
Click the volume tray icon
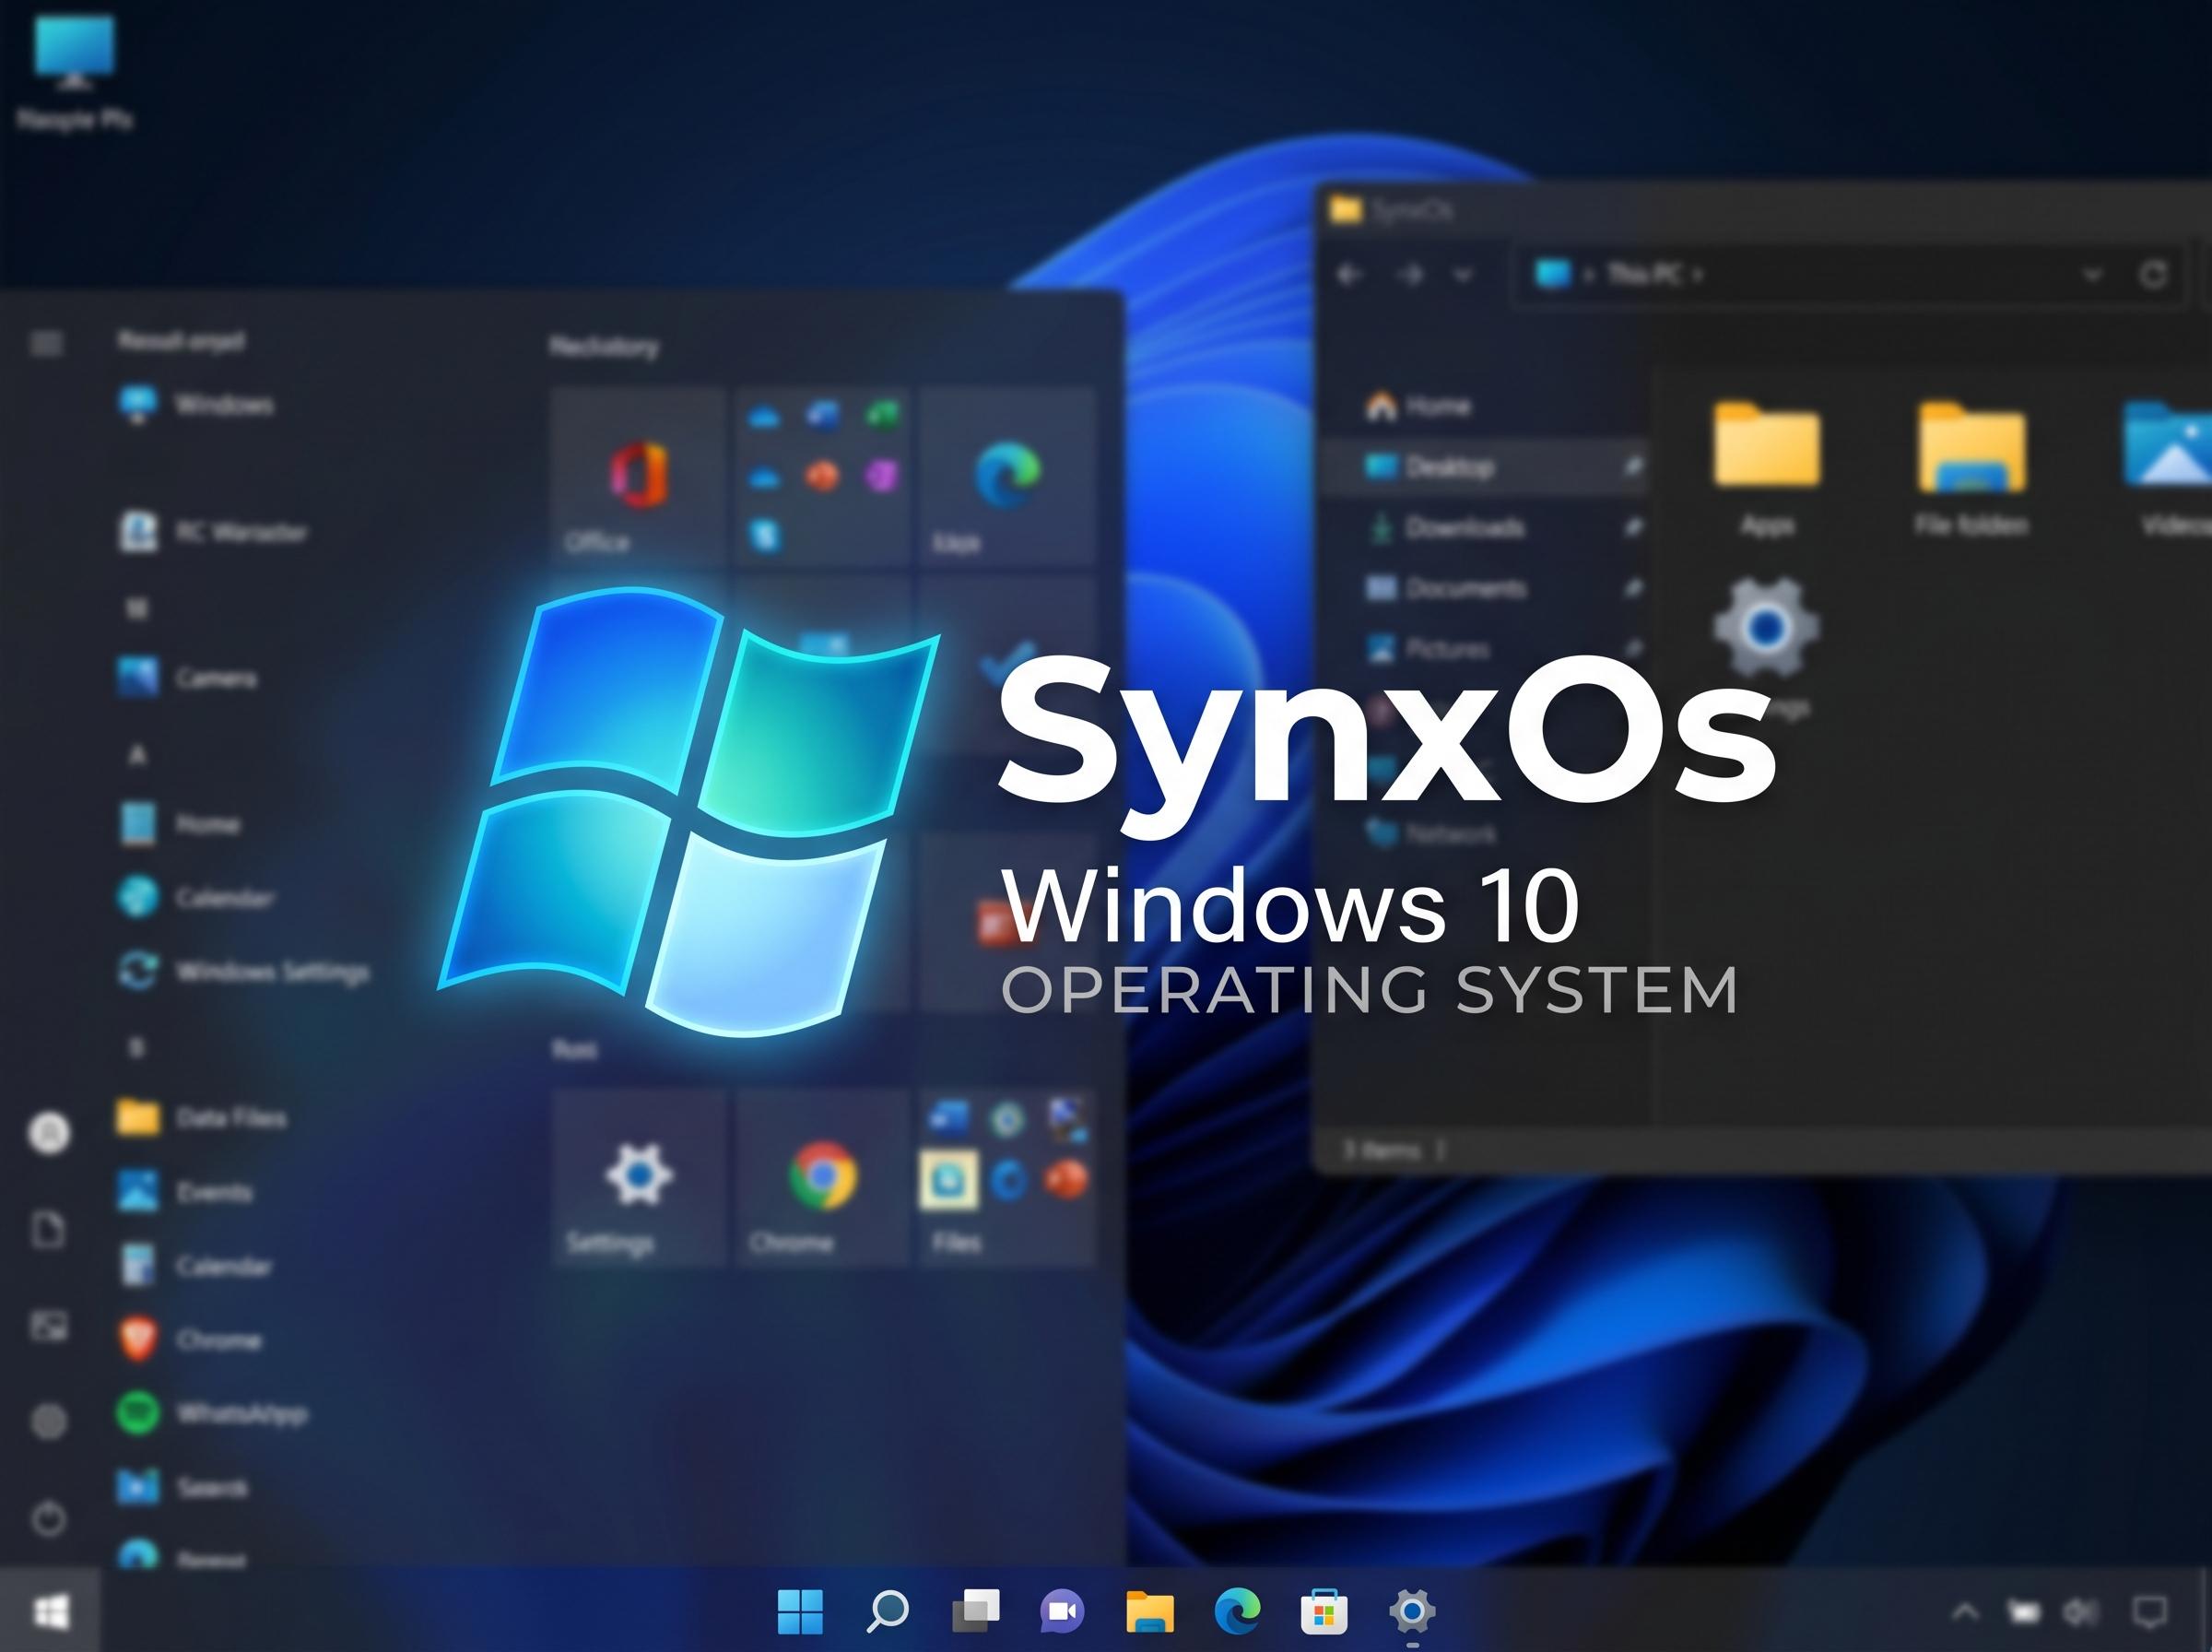(2080, 1612)
